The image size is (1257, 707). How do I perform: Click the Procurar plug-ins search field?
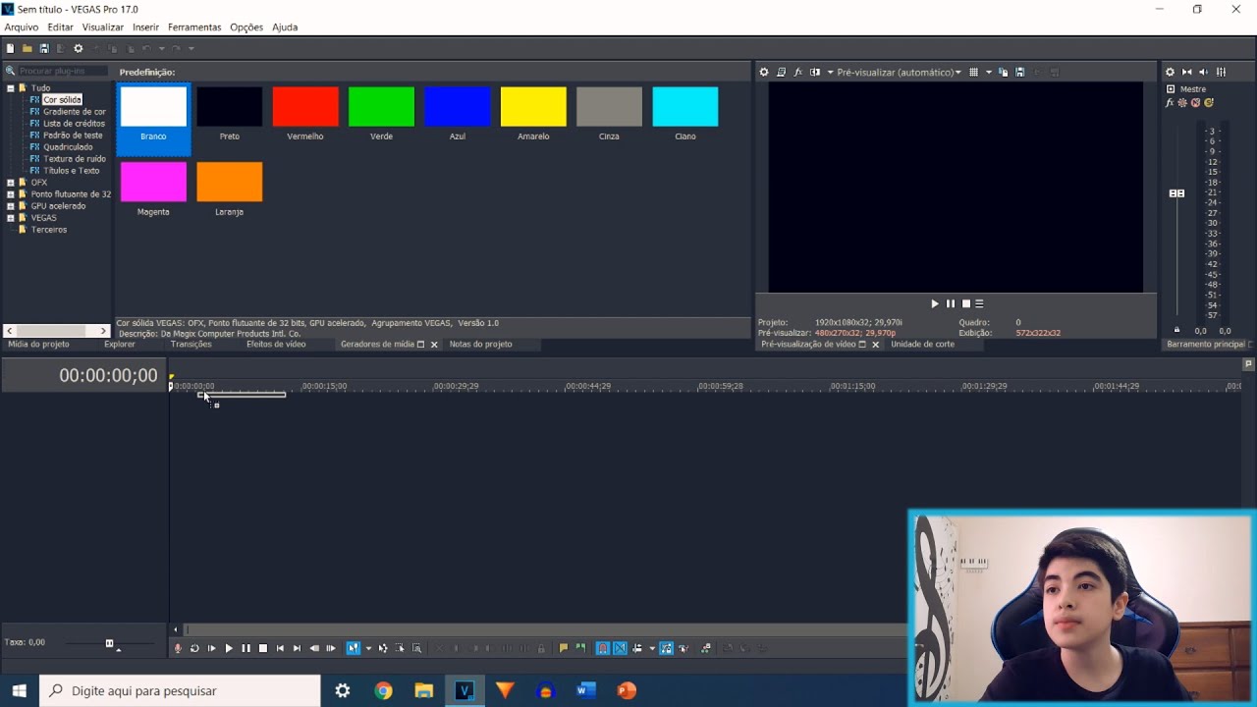[62, 71]
